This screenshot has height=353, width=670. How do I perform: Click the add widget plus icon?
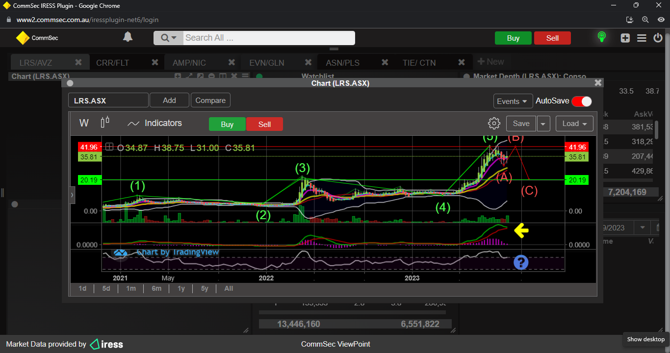(625, 38)
